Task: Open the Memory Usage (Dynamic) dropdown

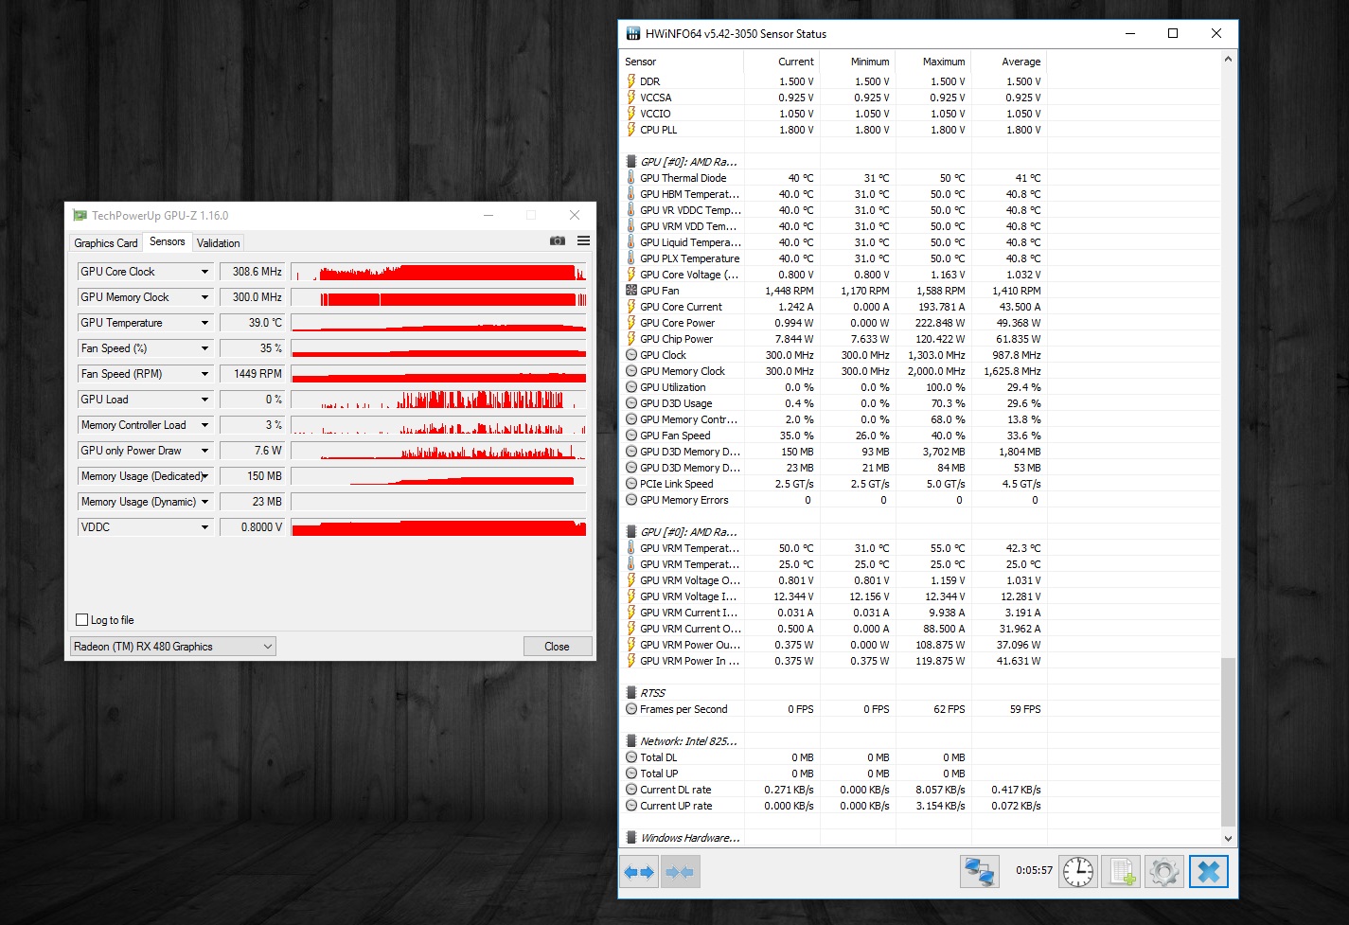Action: [204, 502]
